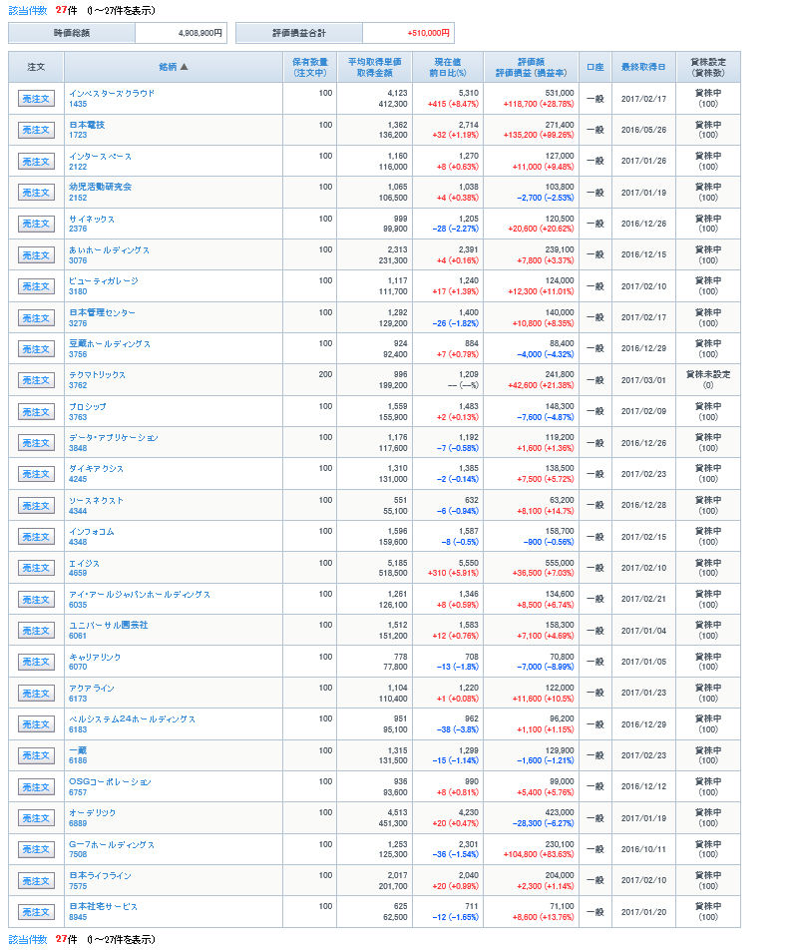789x950 pixels.
Task: Click 売注文 for 豆蔵ホールディングス 3756
Action: 36,349
